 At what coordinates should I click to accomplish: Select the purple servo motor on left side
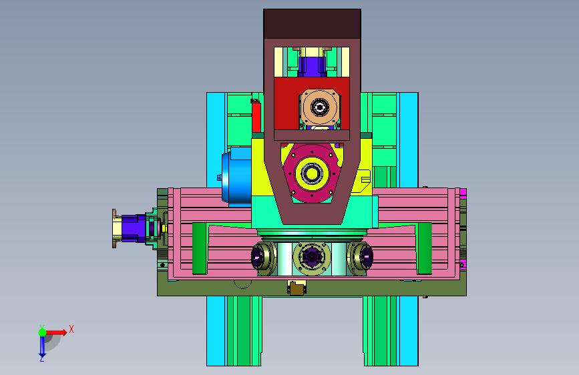point(134,228)
